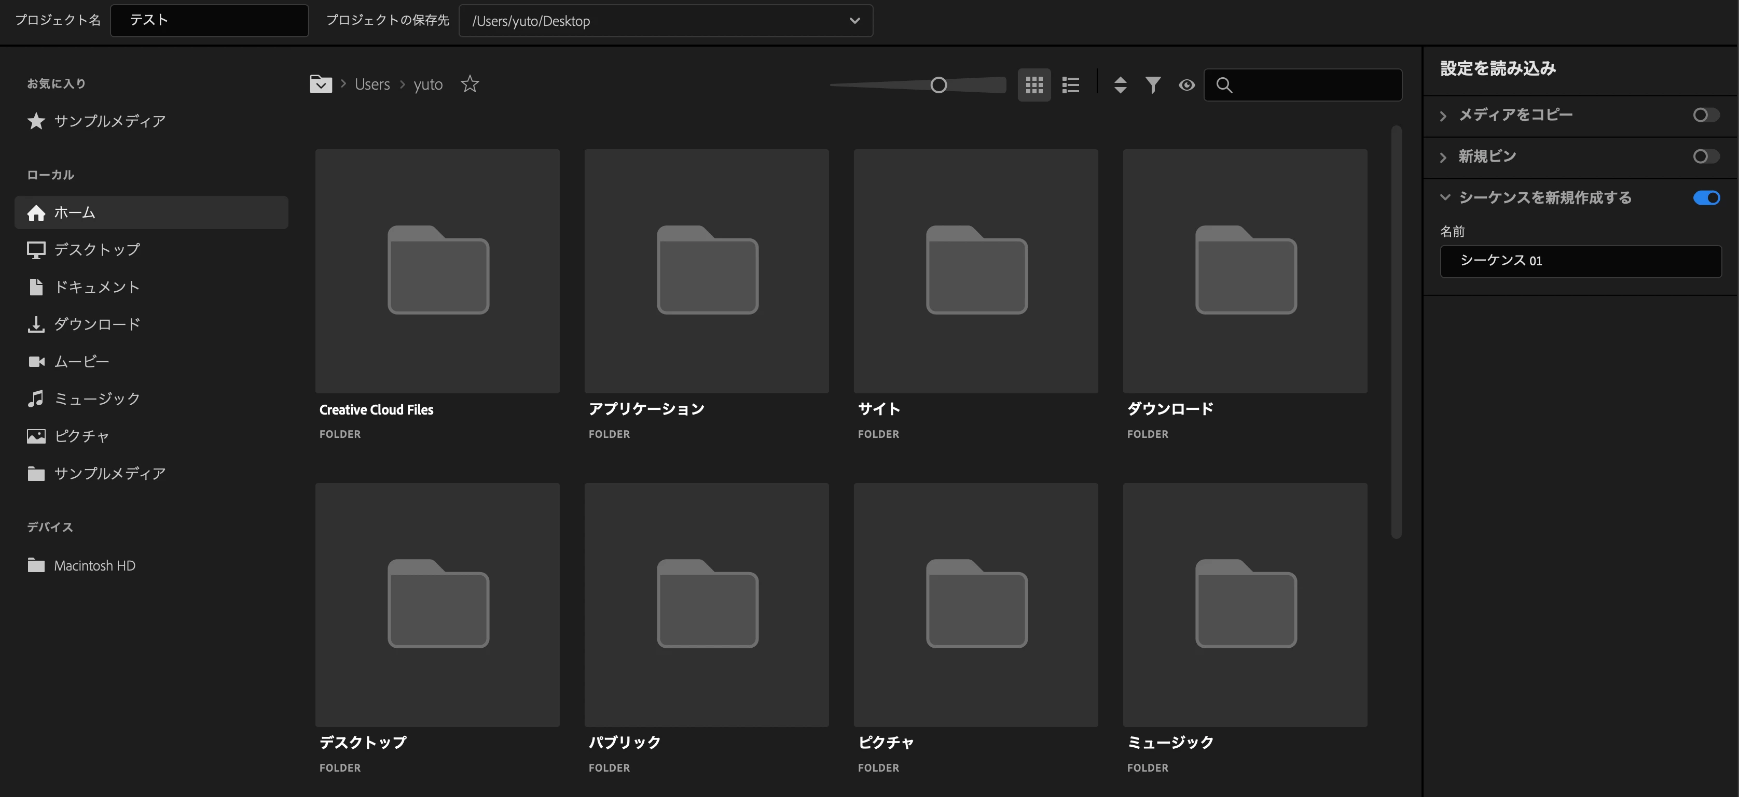The width and height of the screenshot is (1739, 797).
Task: Open the folder history dropdown icon
Action: (x=321, y=84)
